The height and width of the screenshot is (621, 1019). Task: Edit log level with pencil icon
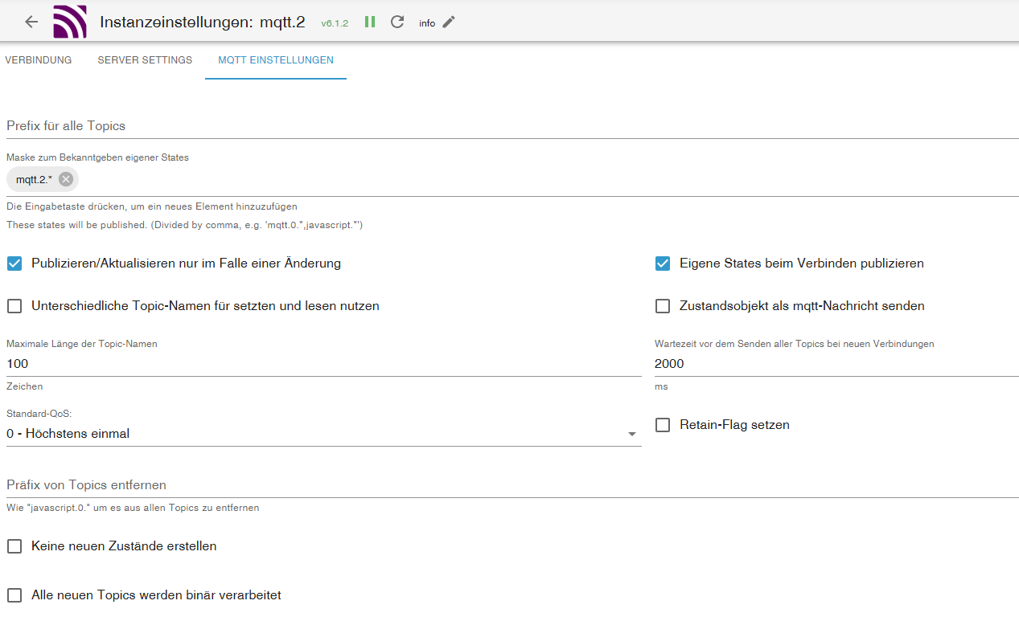coord(449,22)
